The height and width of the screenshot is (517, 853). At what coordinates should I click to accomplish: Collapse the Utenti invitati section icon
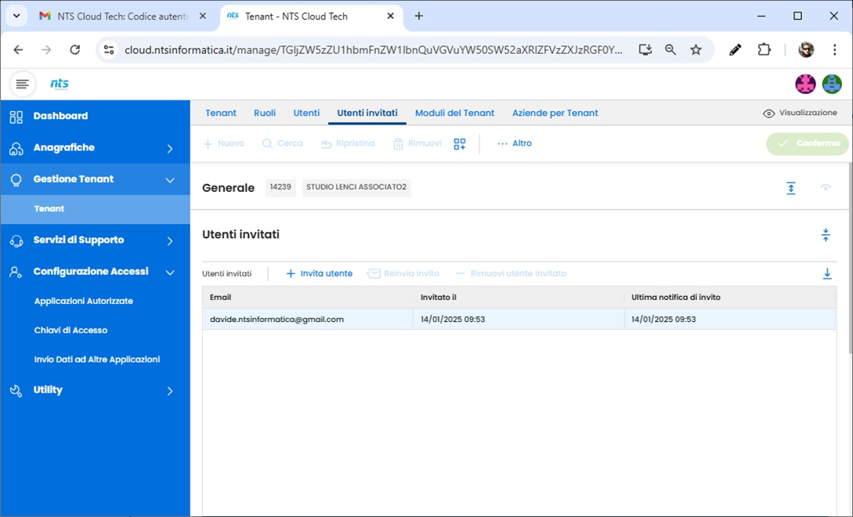[x=826, y=235]
